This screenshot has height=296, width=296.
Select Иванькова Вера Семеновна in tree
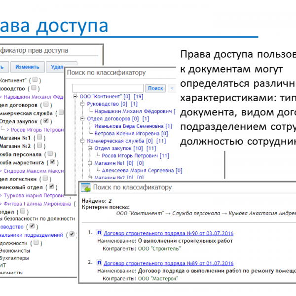click(x=129, y=126)
